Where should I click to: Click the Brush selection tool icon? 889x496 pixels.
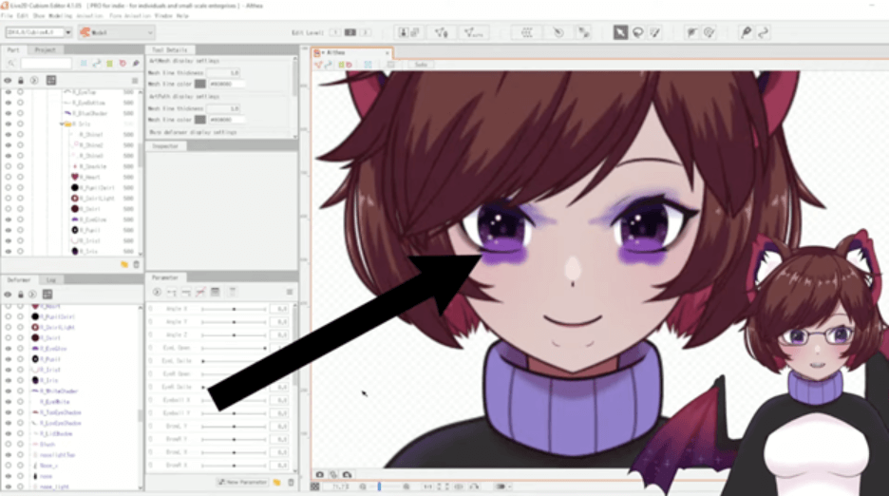pyautogui.click(x=654, y=32)
